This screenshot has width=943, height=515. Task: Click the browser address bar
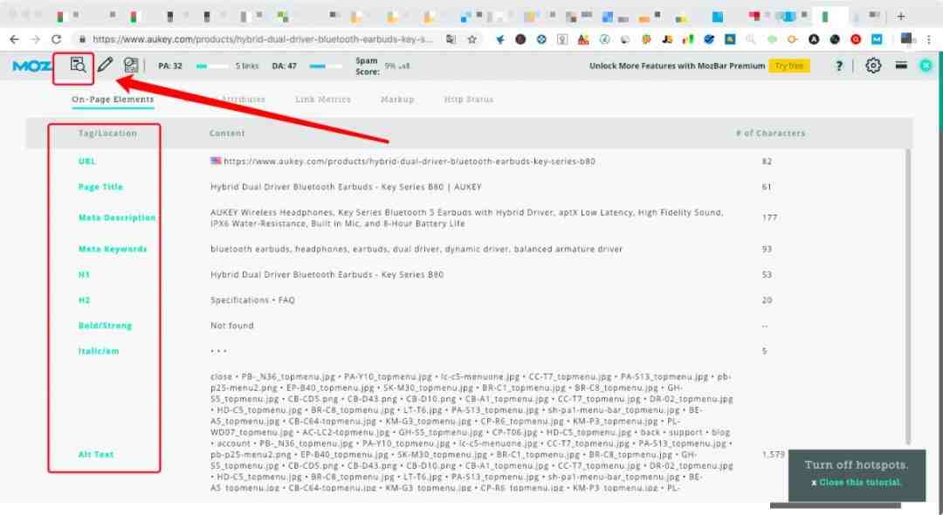tap(262, 39)
